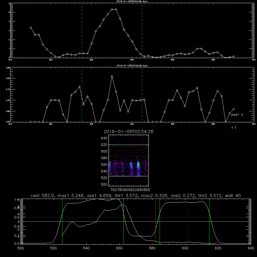Click y-axis label 620 beside spectrogram

[104, 145]
